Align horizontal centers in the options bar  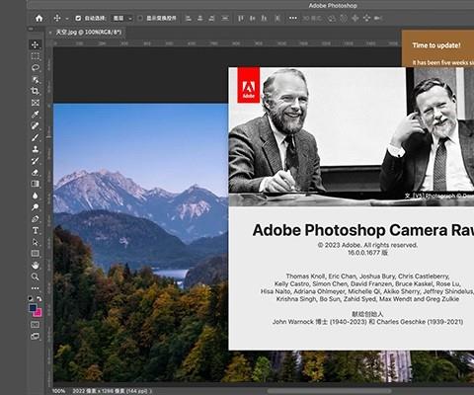200,18
